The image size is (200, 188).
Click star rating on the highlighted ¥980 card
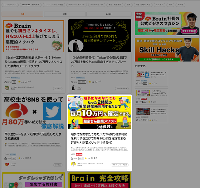tap(86, 158)
